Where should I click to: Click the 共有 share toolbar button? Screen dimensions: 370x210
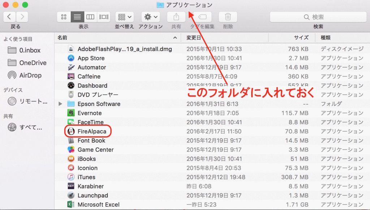pos(176,17)
